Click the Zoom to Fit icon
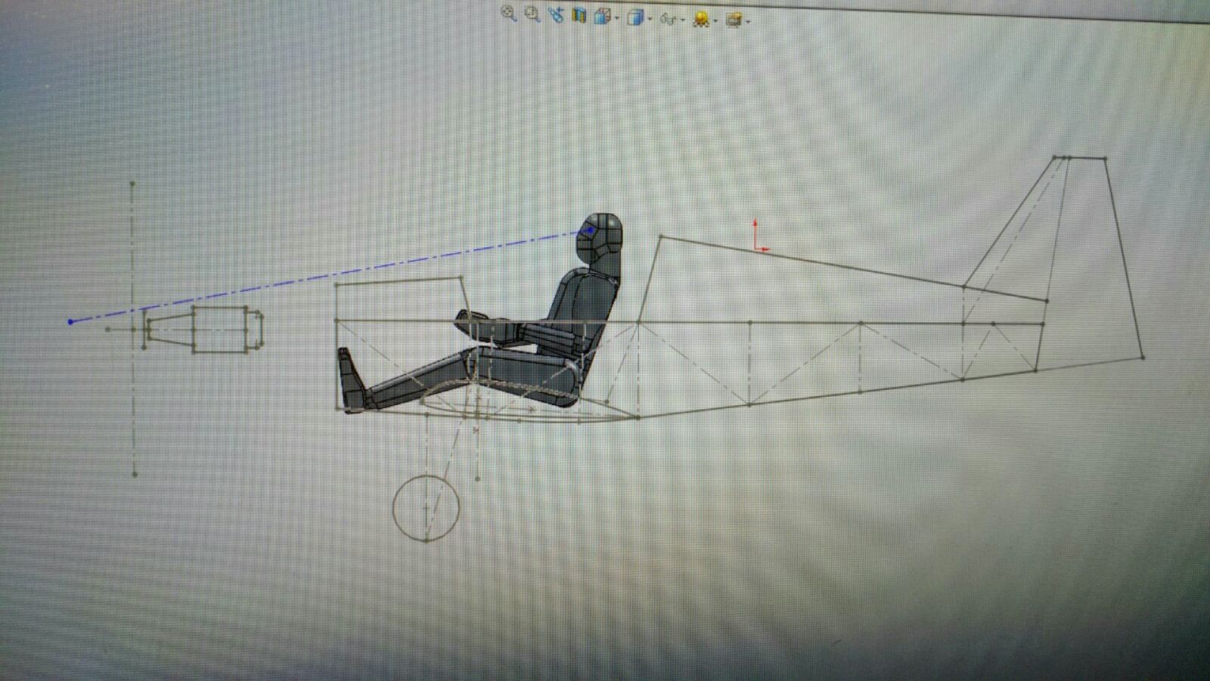Screen dimensions: 1210x681 509,14
